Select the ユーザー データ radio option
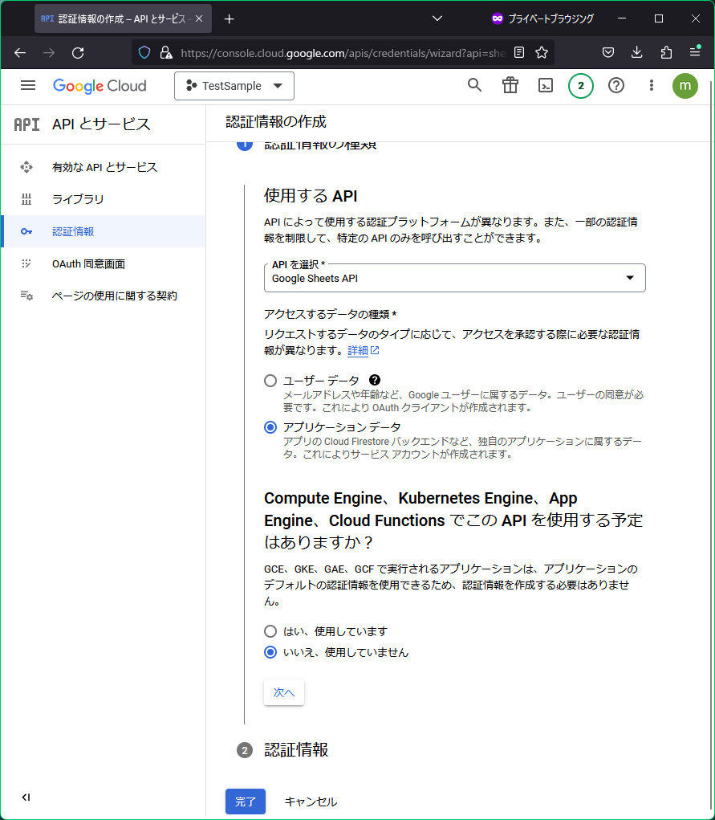This screenshot has height=820, width=715. tap(270, 381)
